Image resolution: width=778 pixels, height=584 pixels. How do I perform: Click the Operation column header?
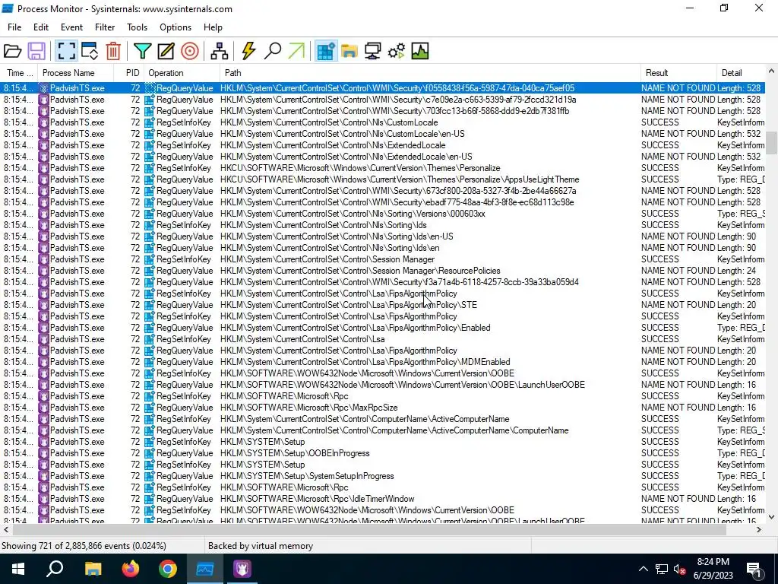pyautogui.click(x=182, y=73)
